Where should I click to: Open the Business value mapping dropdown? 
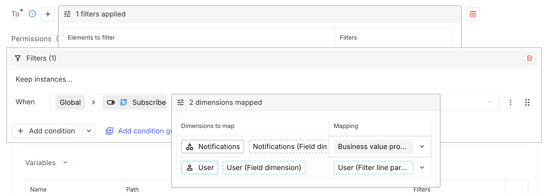422,147
